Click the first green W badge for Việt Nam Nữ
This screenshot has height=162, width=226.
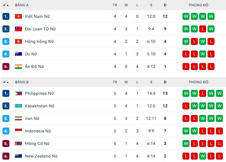186,16
